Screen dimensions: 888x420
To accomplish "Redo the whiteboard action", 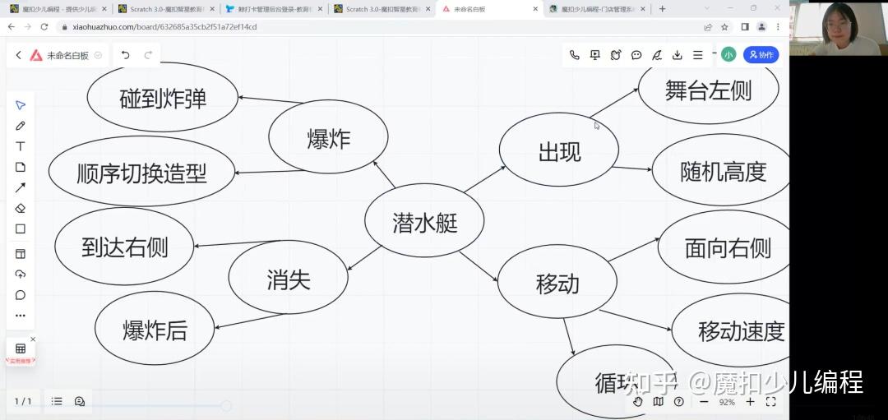I will tap(148, 55).
